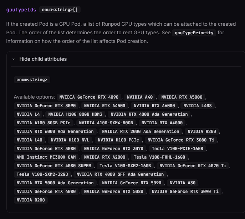Collapse the child attributes chevron
Viewport: 245px width, 219px height.
[x=14, y=59]
